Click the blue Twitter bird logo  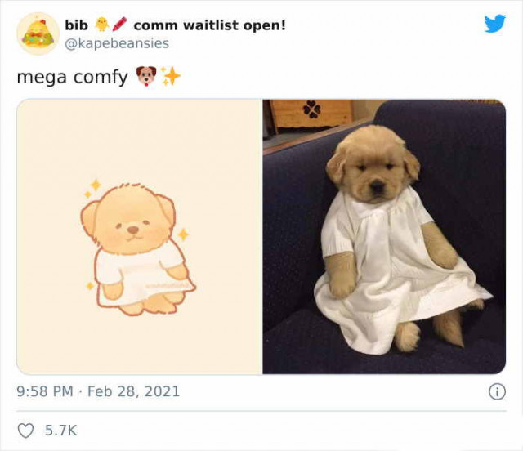(x=495, y=24)
